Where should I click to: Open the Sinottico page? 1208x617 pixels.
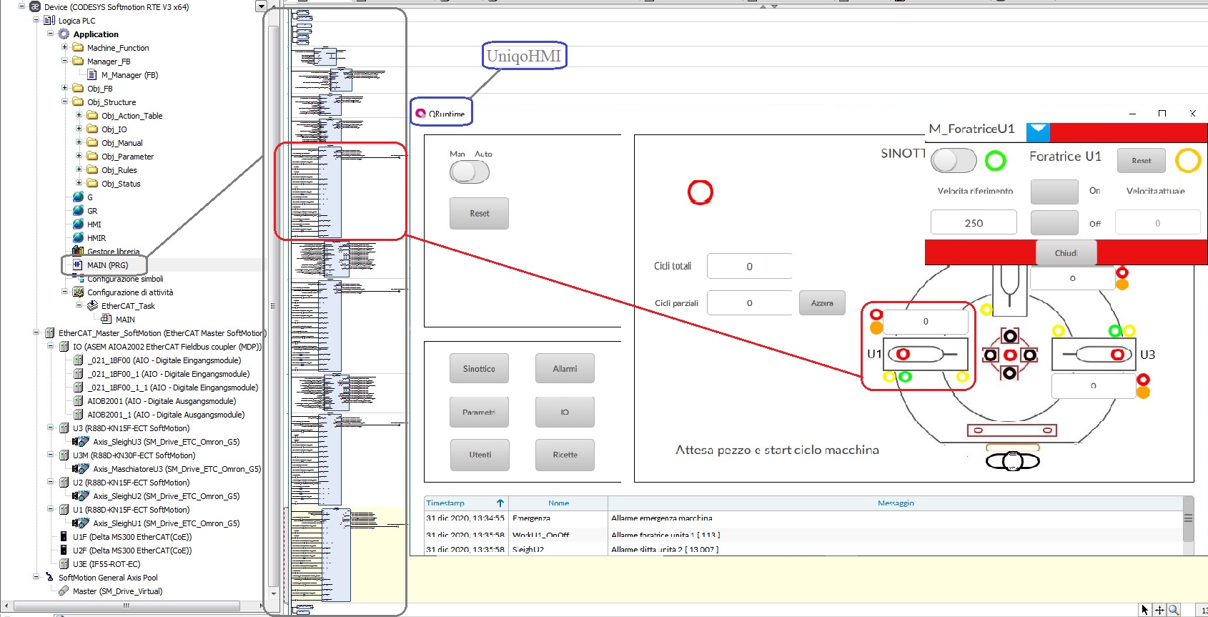pyautogui.click(x=479, y=369)
